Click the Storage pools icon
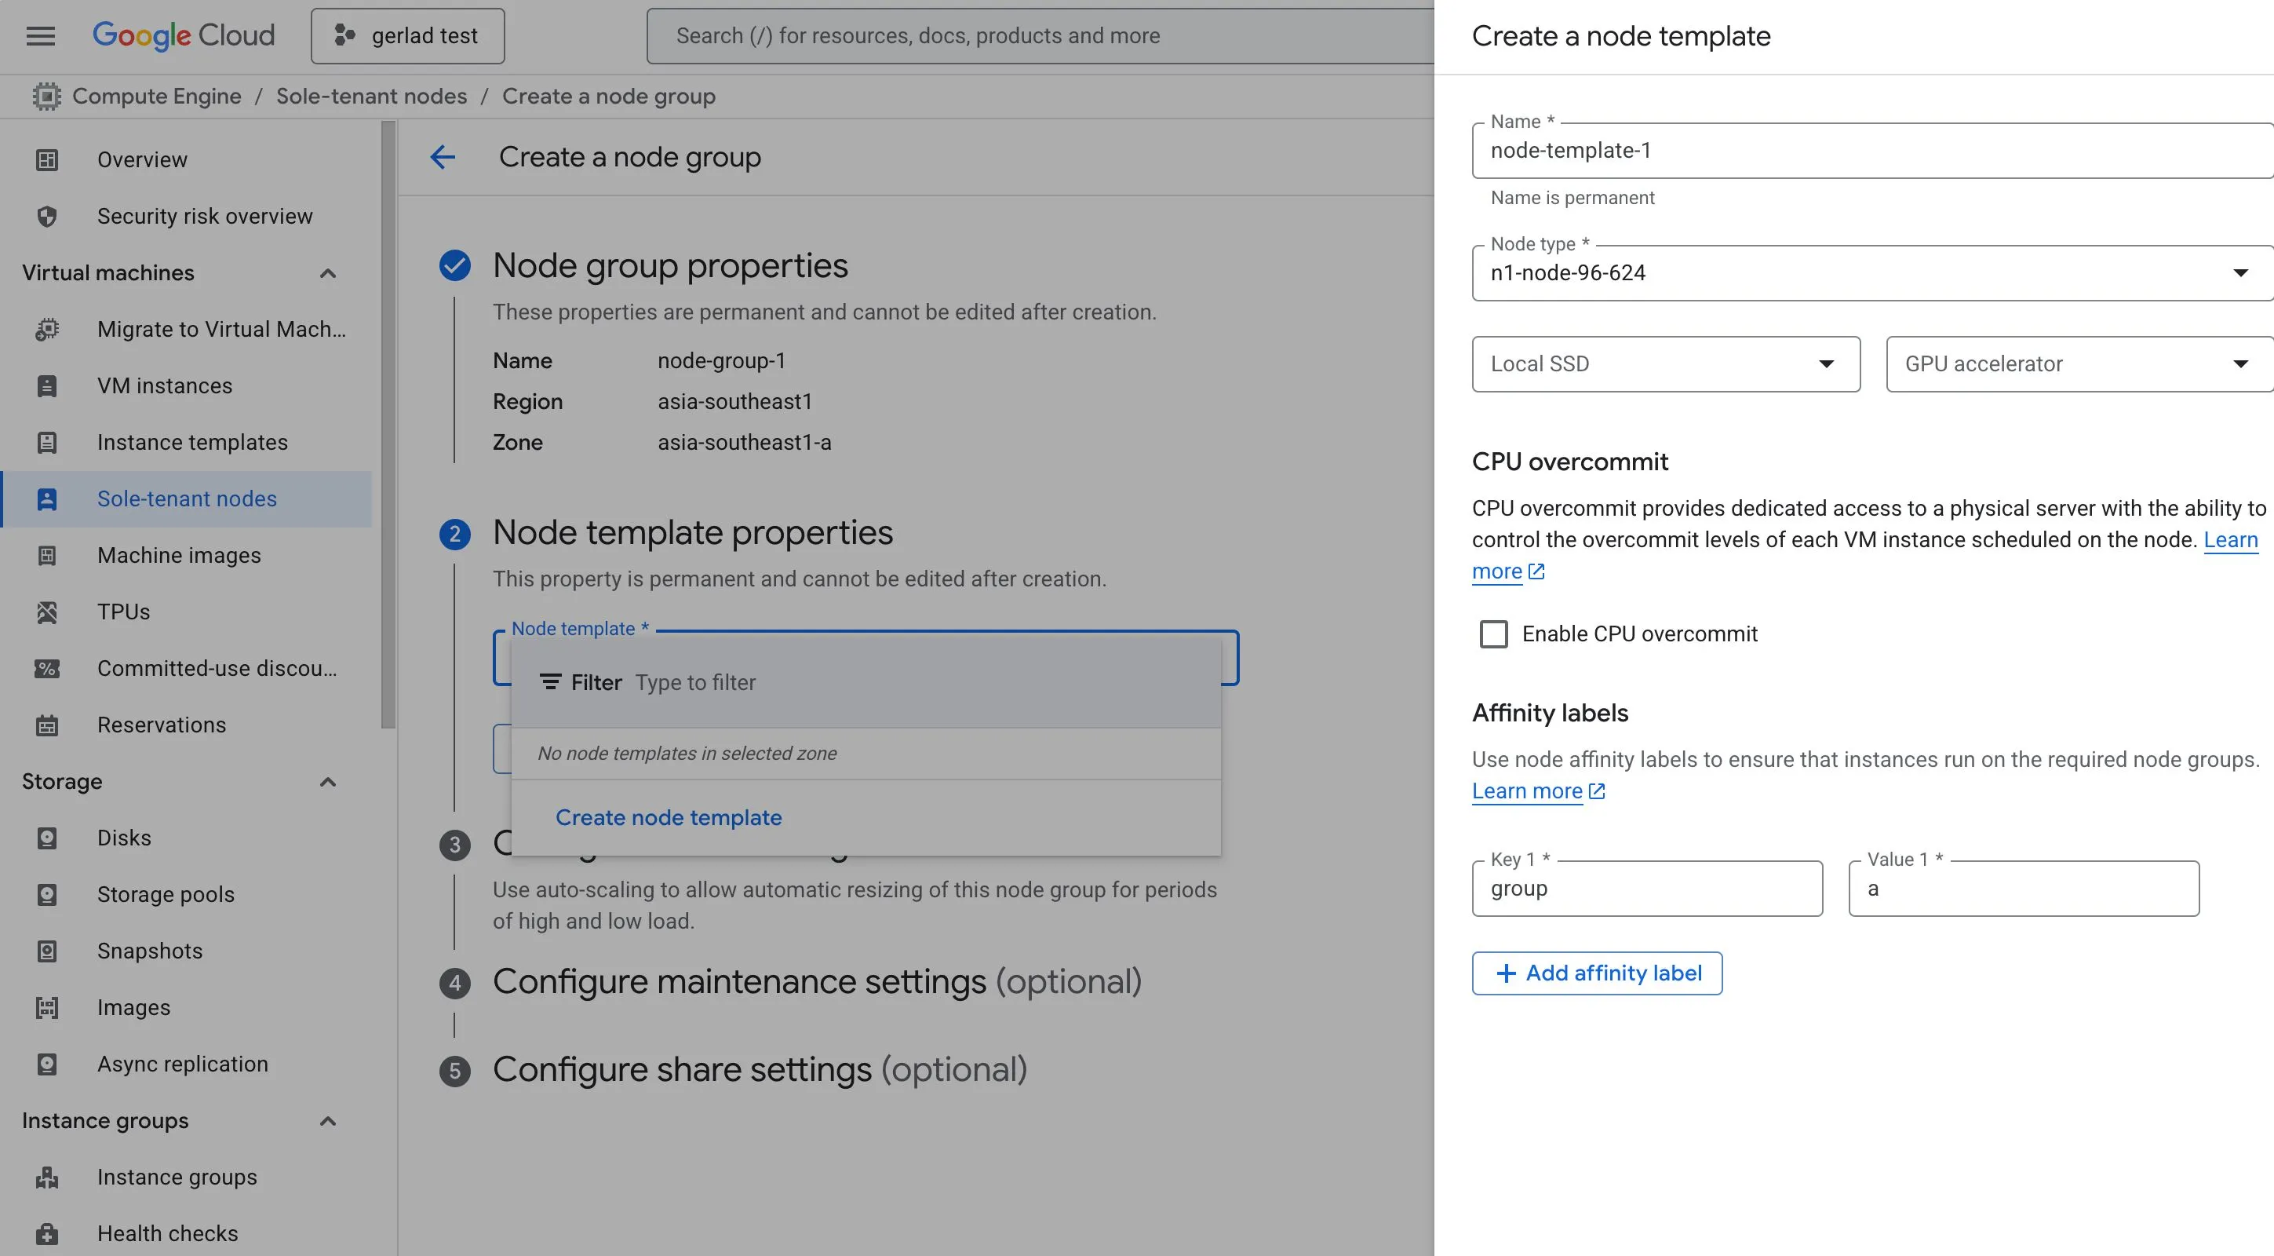 (x=47, y=895)
